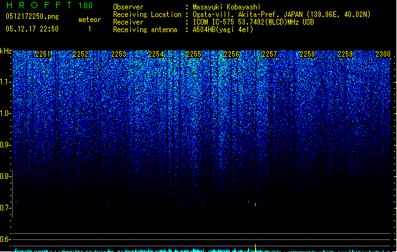Screen dimensions: 397x252
Task: Click the meteor count value 1
Action: click(90, 29)
